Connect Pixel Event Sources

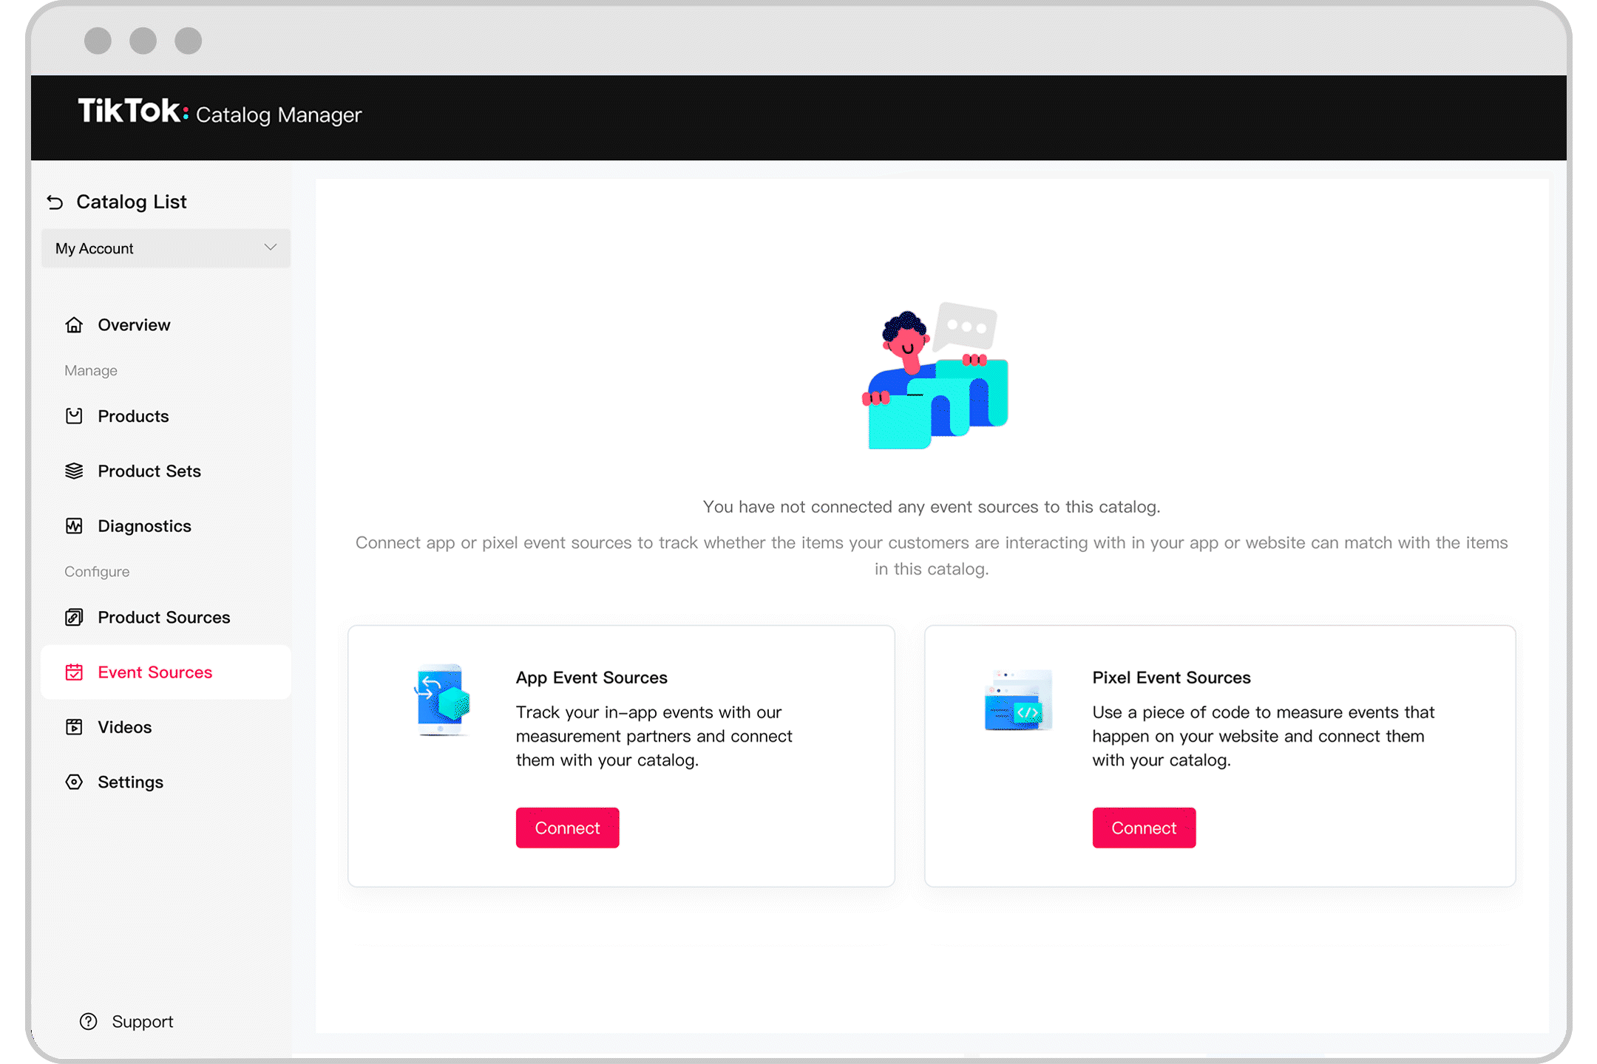(1143, 828)
